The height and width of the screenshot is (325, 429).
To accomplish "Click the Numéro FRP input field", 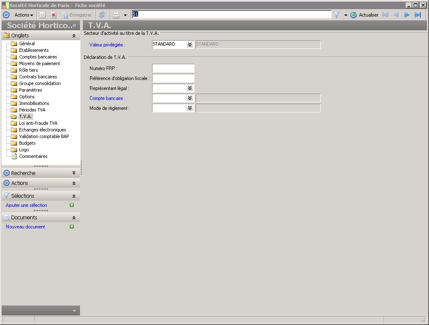I will [173, 68].
